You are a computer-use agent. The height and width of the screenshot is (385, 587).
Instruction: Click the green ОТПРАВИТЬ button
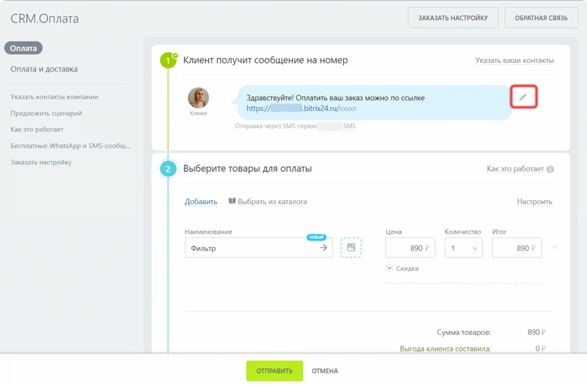[x=274, y=370]
